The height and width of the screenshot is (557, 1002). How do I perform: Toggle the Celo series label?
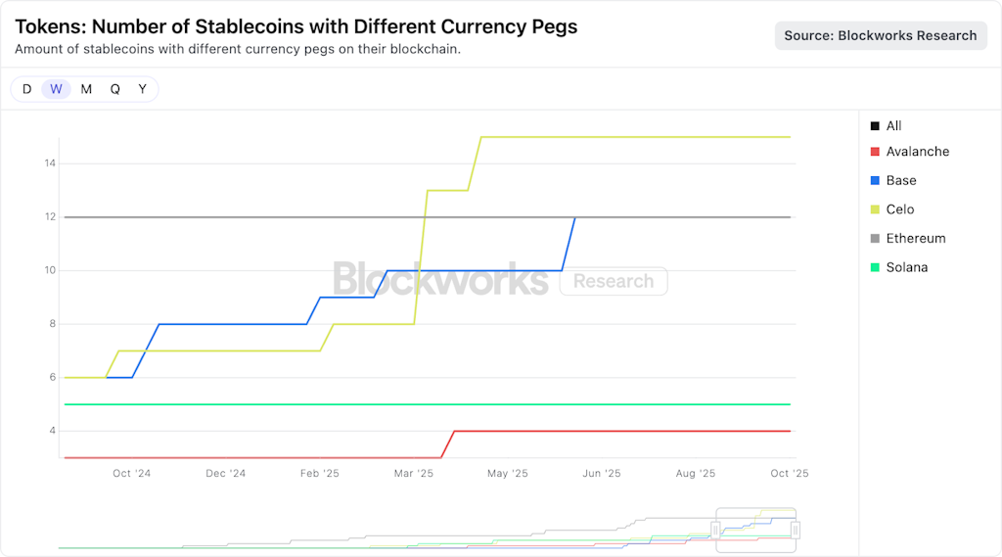click(x=899, y=209)
